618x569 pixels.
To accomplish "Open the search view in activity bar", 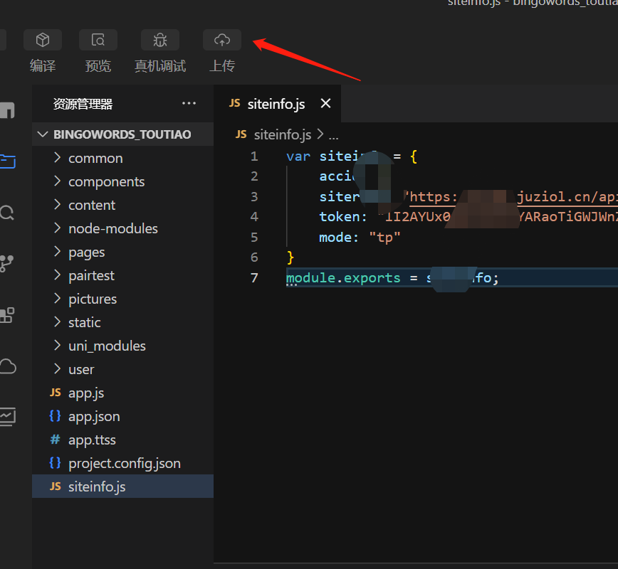I will tap(8, 213).
